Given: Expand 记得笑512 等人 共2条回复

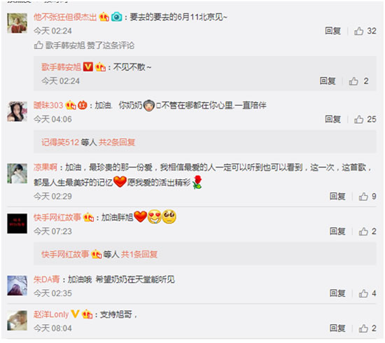Looking at the screenshot, I should pyautogui.click(x=88, y=142).
